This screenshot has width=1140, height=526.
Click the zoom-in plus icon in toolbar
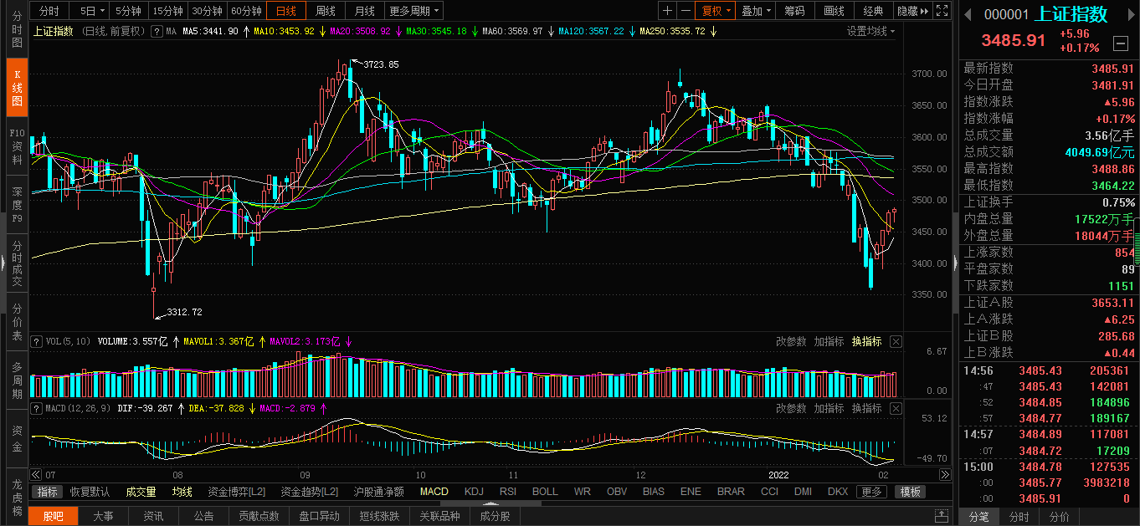click(x=667, y=11)
